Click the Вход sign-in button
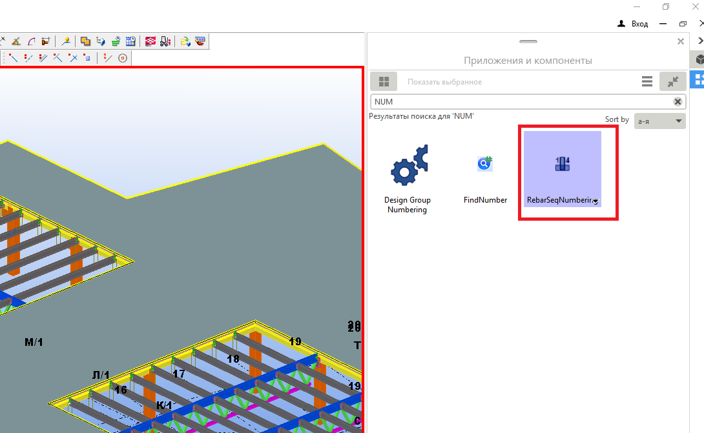The height and width of the screenshot is (433, 704). point(633,24)
